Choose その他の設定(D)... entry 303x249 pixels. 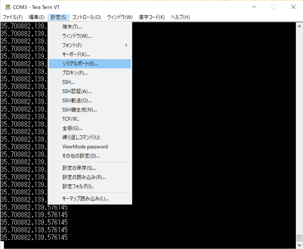pyautogui.click(x=81, y=156)
